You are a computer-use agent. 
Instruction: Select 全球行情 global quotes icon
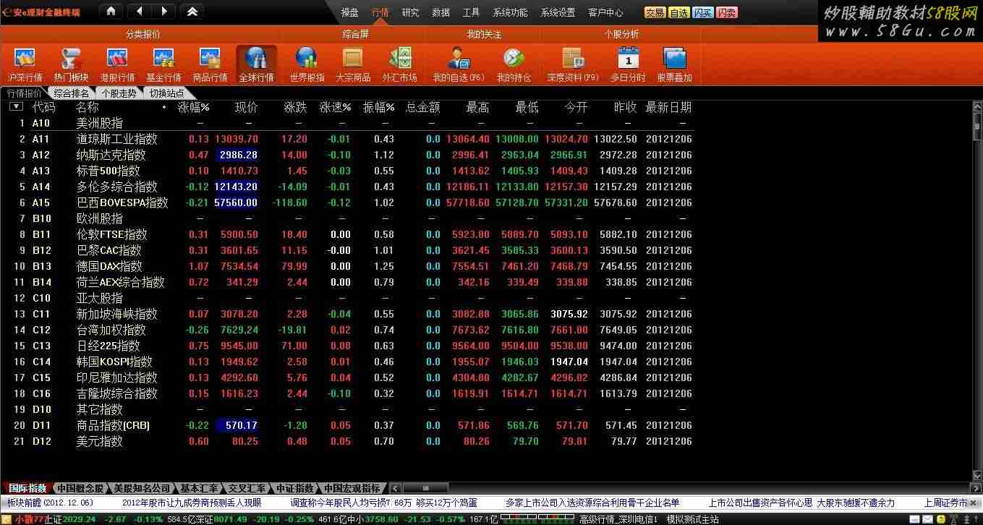pos(256,65)
